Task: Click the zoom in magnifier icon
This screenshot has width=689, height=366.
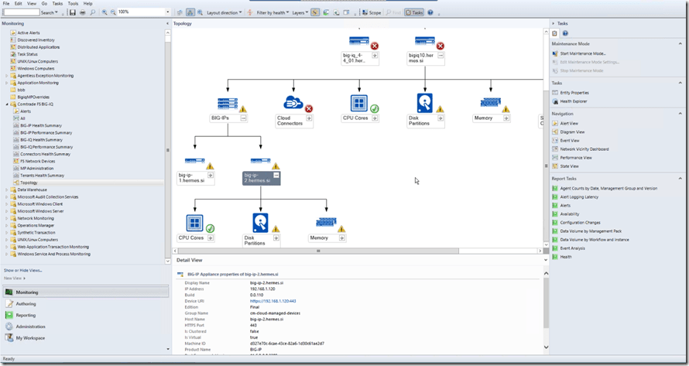Action: [x=105, y=12]
